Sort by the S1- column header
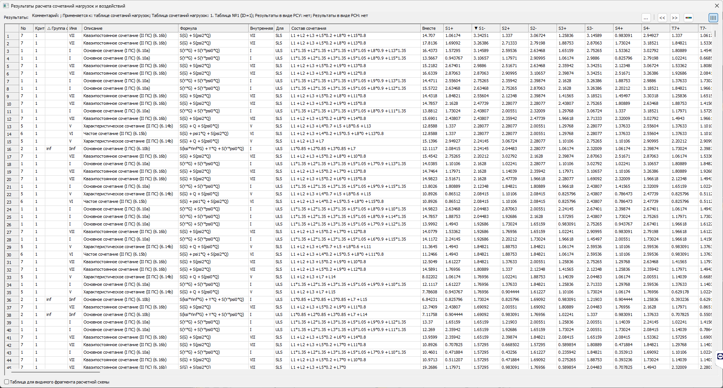This screenshot has width=723, height=388. [x=485, y=28]
